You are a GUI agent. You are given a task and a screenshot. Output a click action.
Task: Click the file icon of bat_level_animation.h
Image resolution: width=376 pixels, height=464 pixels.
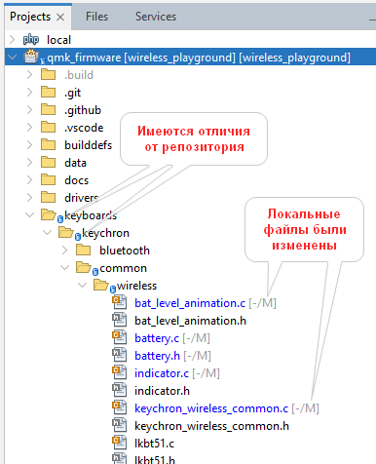pos(119,321)
